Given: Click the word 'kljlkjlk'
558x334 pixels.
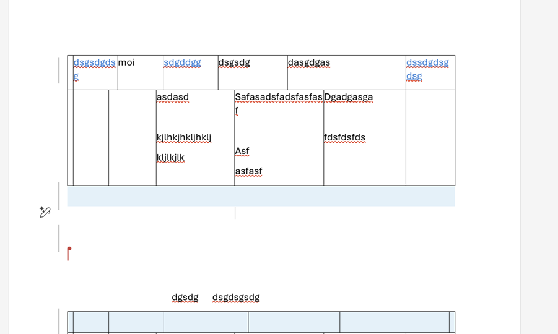Looking at the screenshot, I should coord(170,158).
